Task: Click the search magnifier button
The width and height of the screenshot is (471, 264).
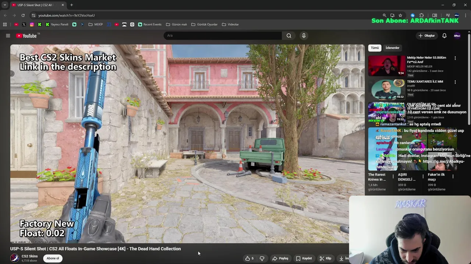Action: coord(289,36)
